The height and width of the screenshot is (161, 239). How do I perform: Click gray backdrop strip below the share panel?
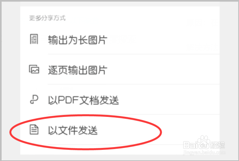pyautogui.click(x=119, y=157)
